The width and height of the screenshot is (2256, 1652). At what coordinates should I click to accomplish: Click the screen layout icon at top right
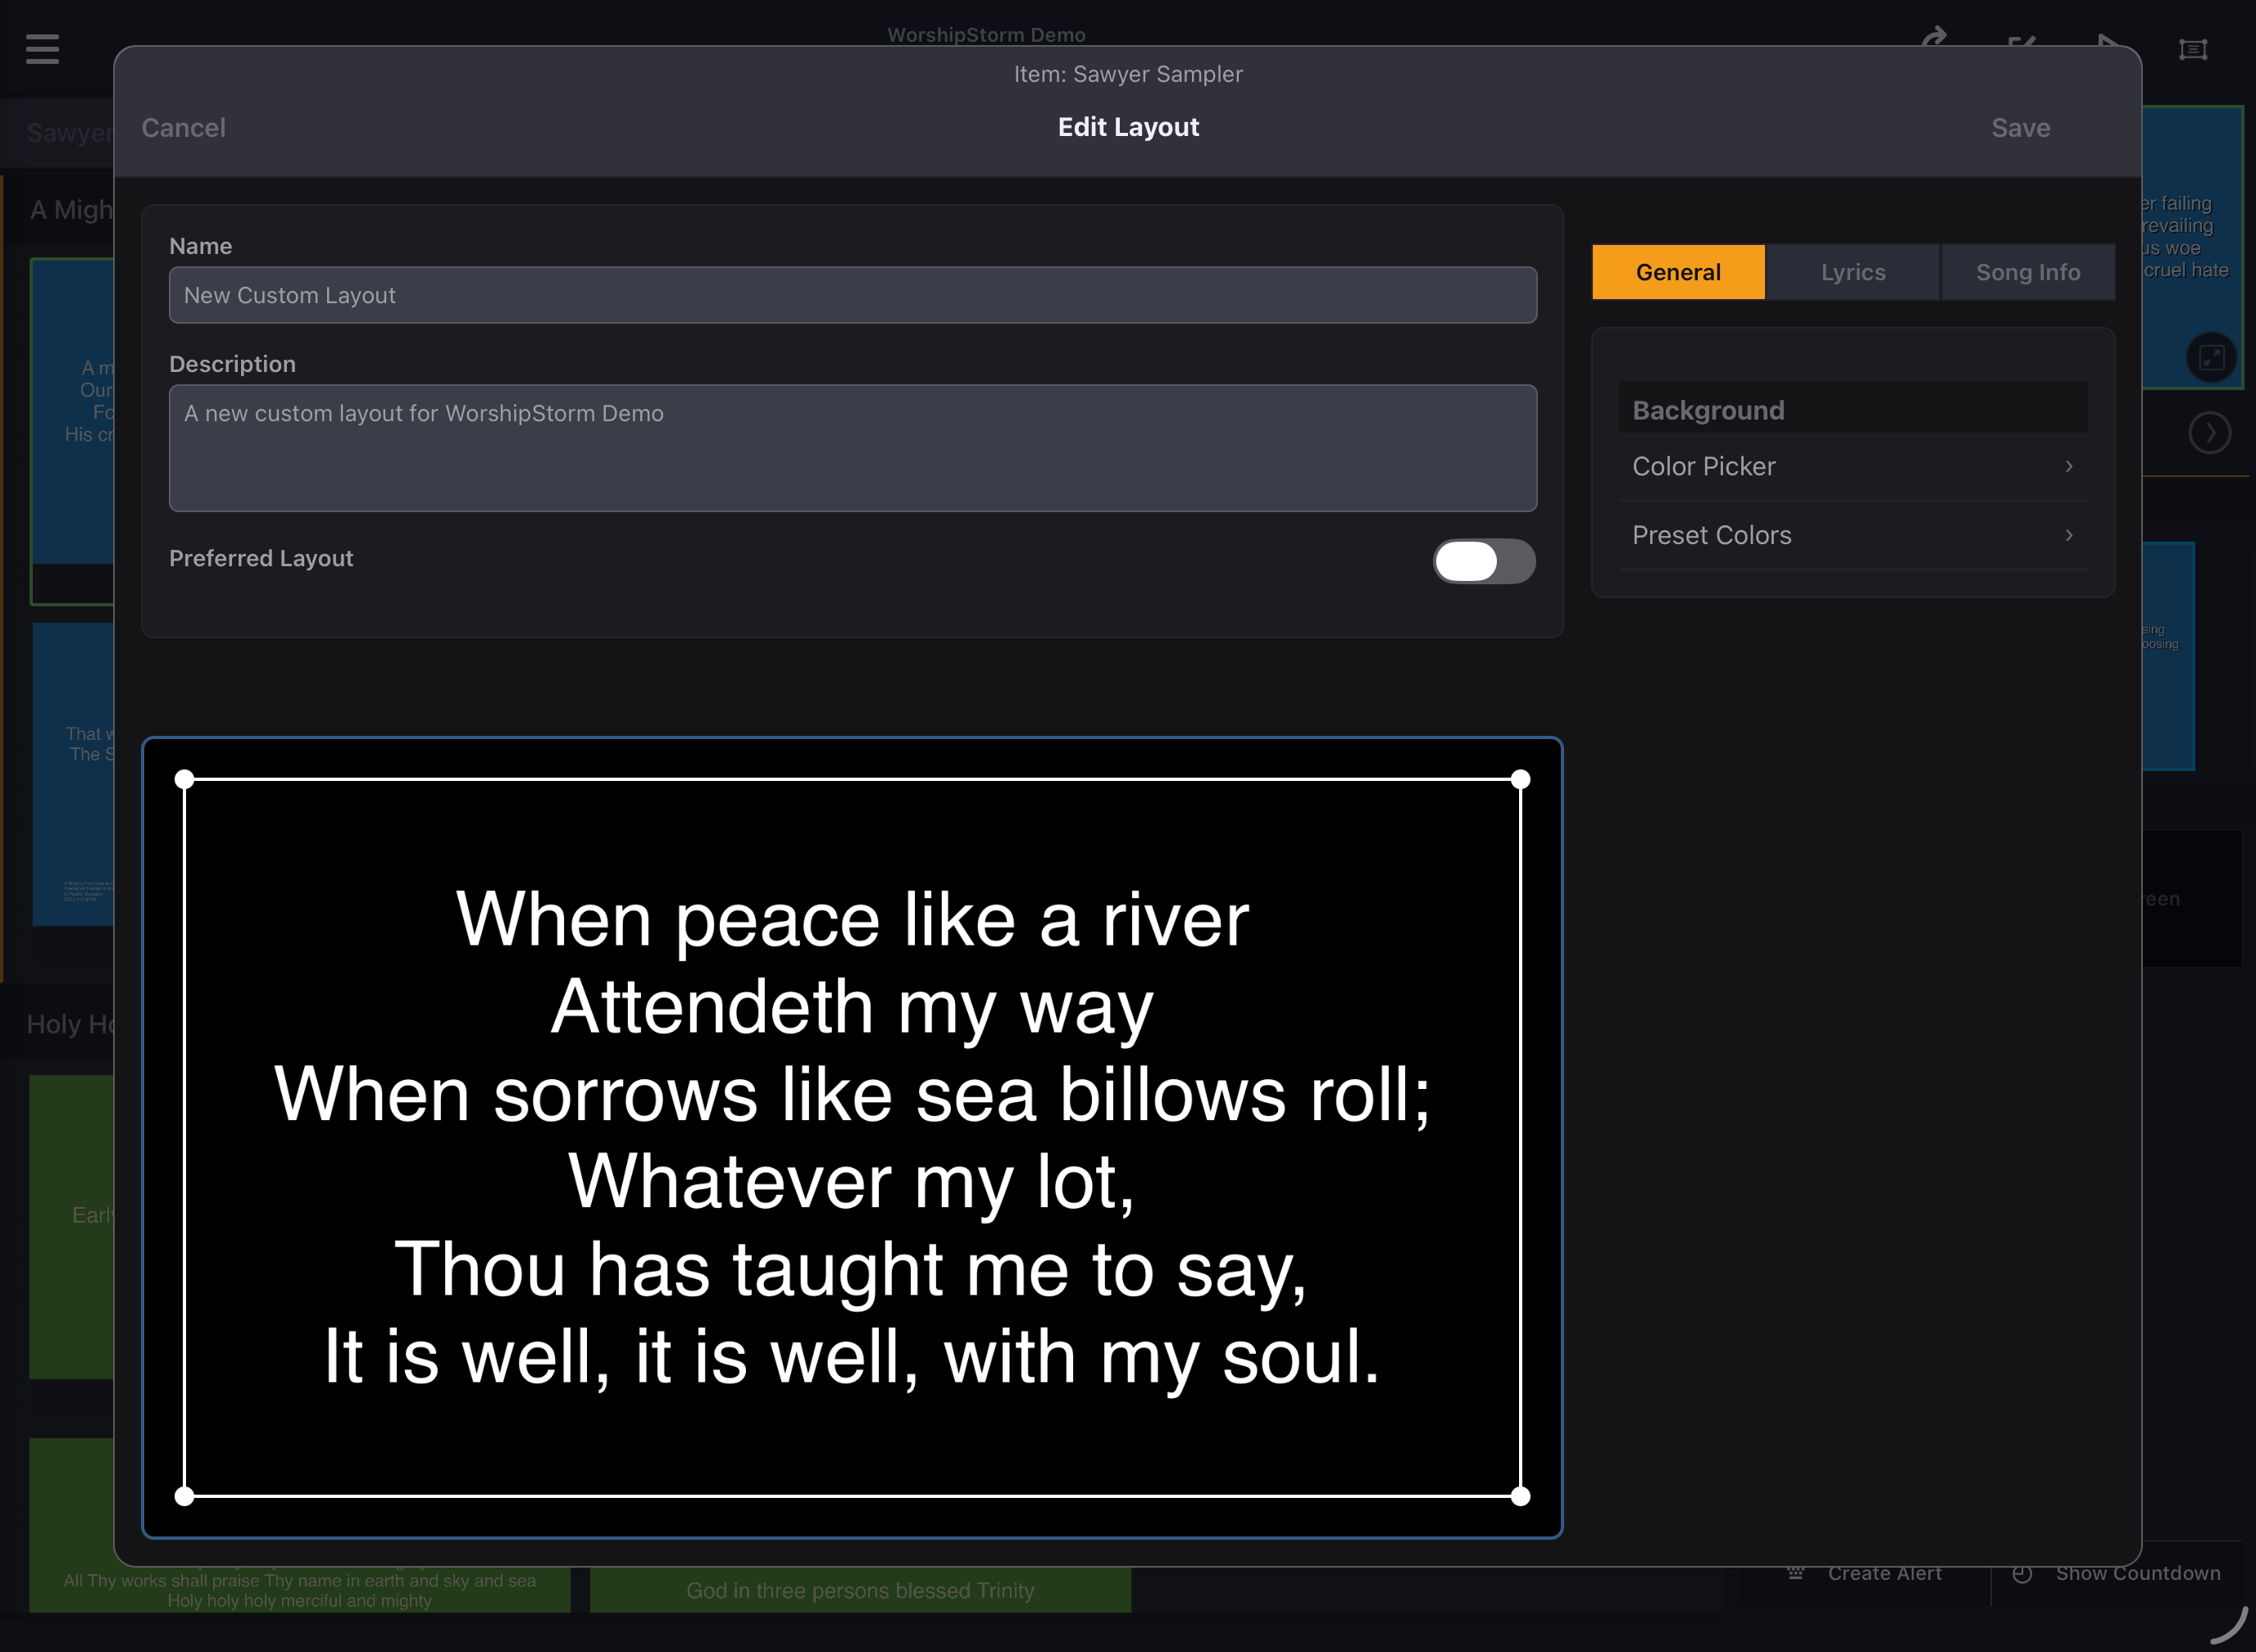pos(2193,49)
